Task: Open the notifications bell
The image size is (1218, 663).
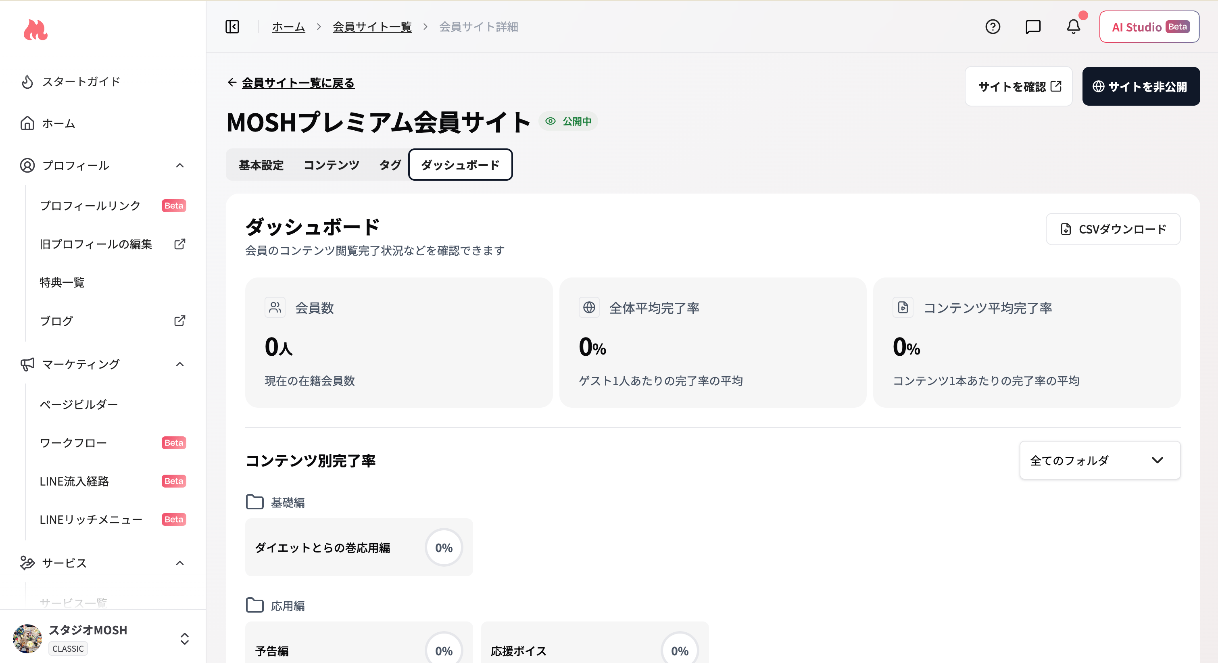Action: [x=1073, y=27]
